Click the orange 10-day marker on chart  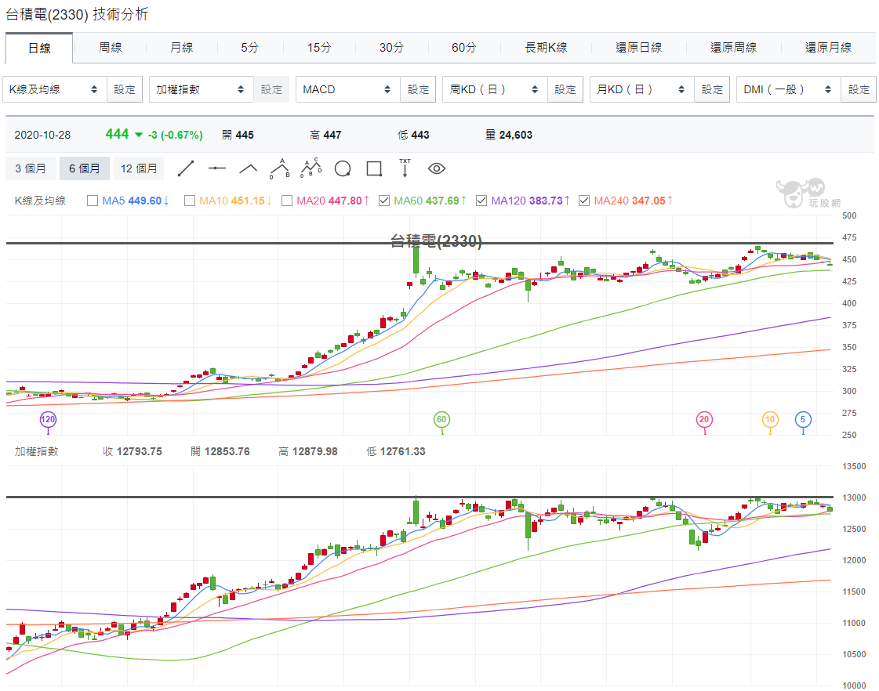(770, 419)
